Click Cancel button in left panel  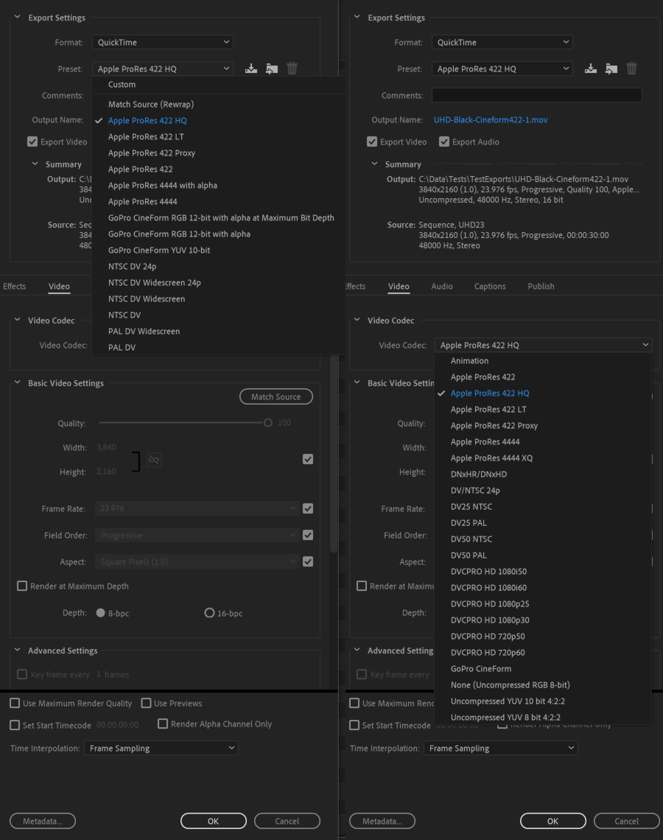tap(287, 822)
